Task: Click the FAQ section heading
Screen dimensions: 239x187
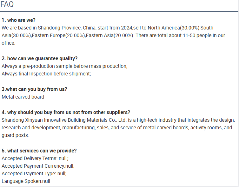Action: pos(7,4)
